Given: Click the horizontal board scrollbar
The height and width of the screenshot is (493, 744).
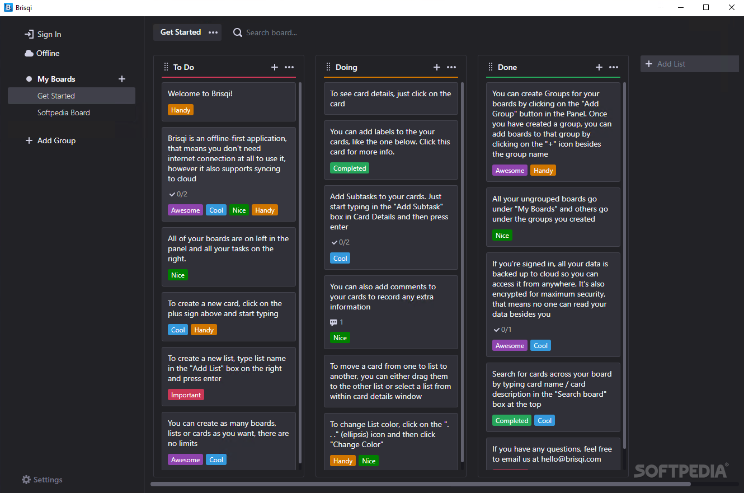Looking at the screenshot, I should coord(420,484).
